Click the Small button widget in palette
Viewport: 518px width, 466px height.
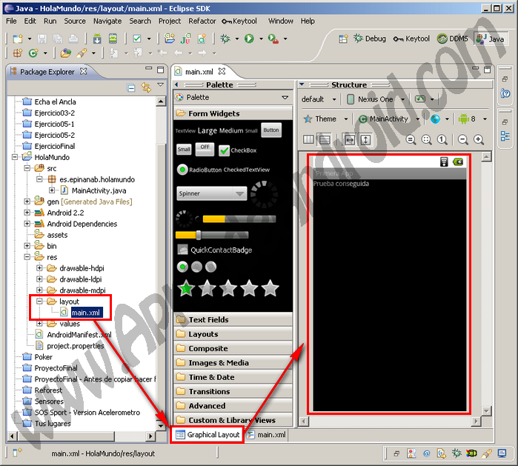184,149
